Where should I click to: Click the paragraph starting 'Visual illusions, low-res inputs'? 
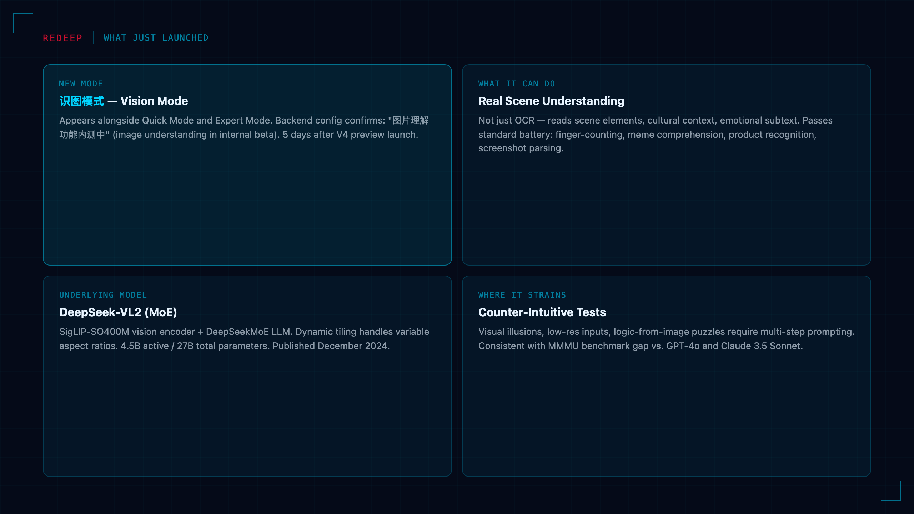(x=667, y=339)
